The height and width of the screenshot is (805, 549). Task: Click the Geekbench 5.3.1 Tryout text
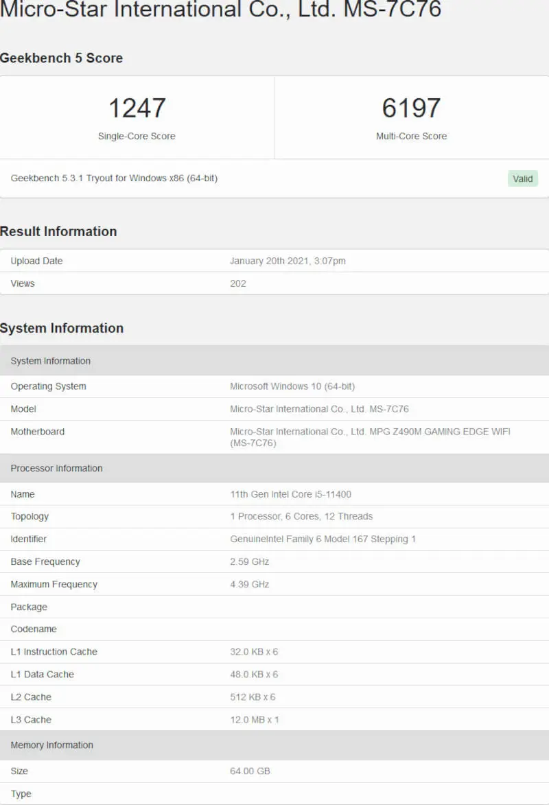tap(114, 178)
